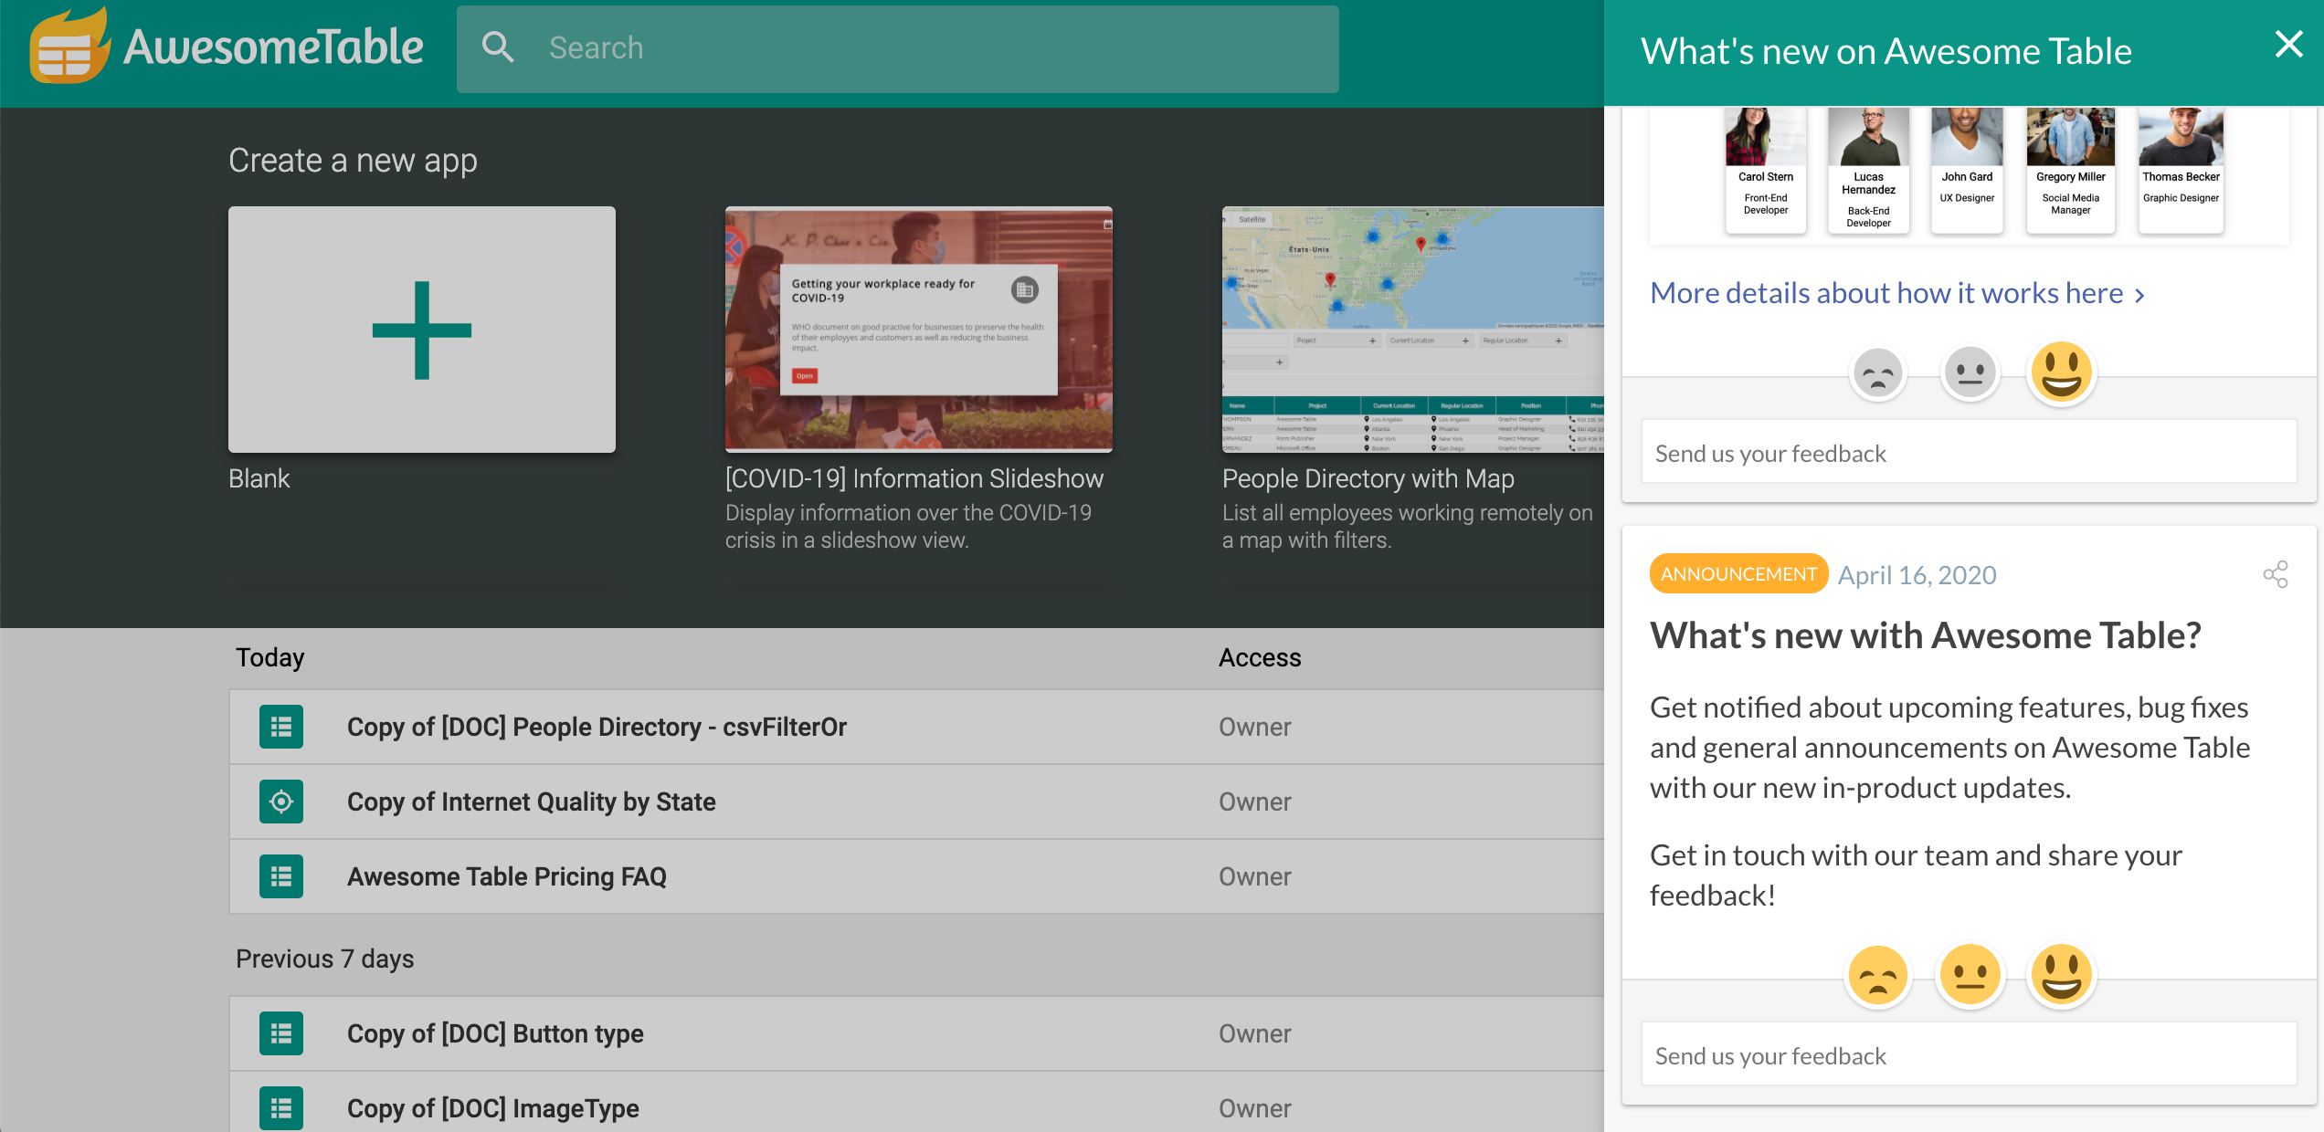Click the Access column header
This screenshot has height=1132, width=2324.
[1260, 657]
